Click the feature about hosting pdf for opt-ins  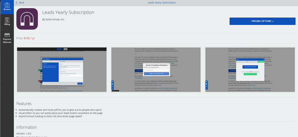(x=60, y=110)
